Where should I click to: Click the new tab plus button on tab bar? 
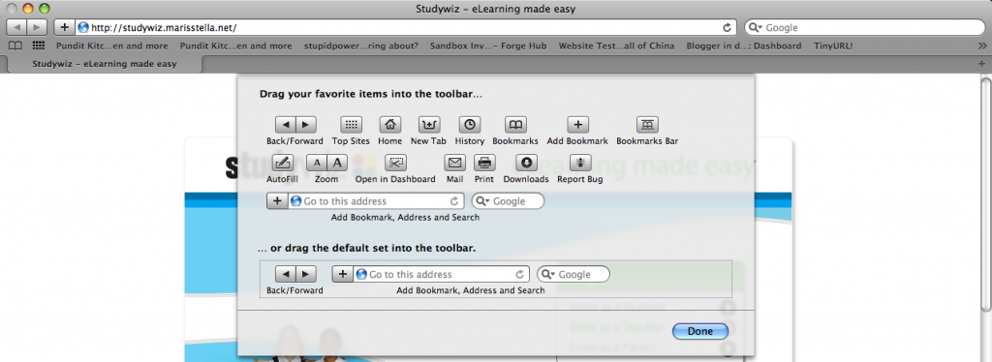point(982,64)
